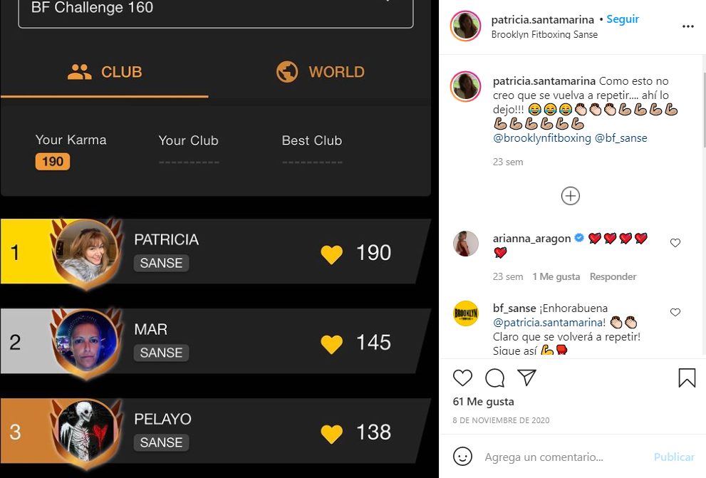Like bf_sanse's comment heart
Viewport: 706px width, 478px height.
pos(675,312)
